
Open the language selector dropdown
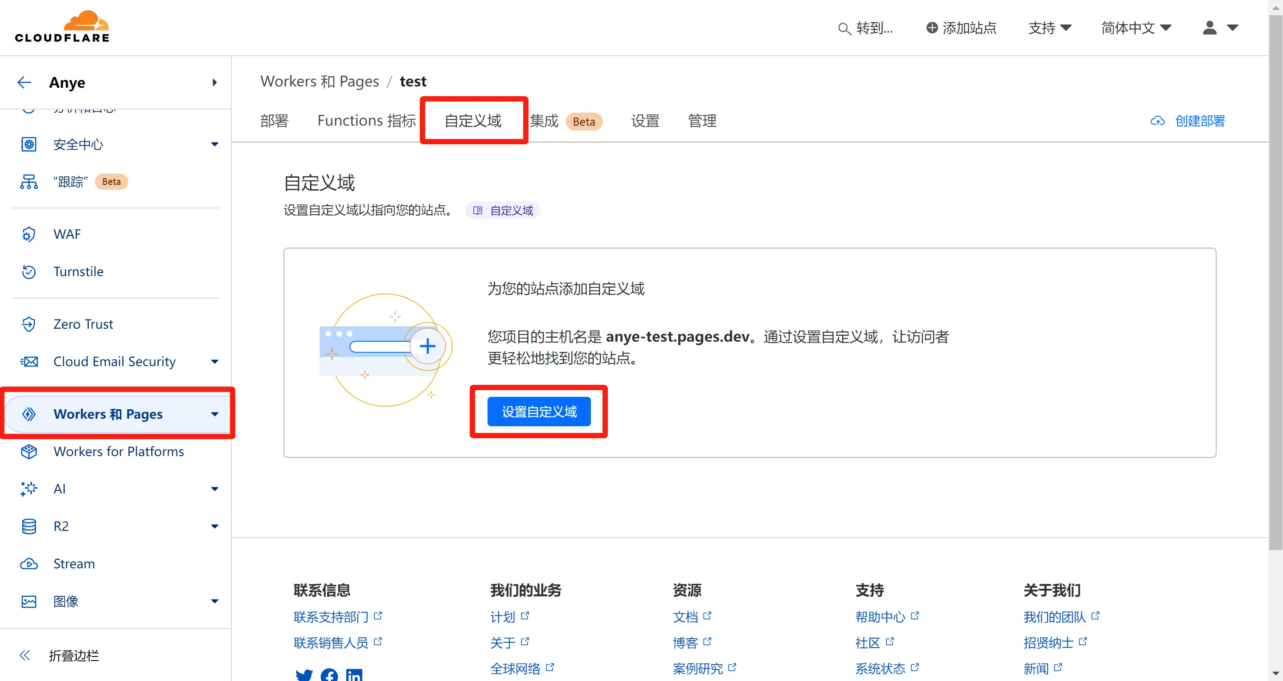[x=1135, y=28]
